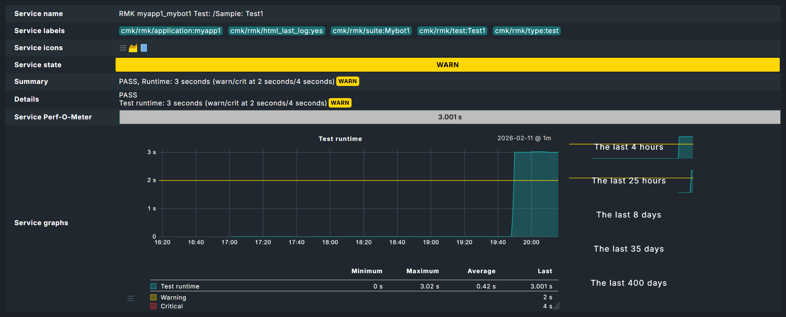Click the WARN badge in Details row
Screen dimensions: 786x317
340,103
